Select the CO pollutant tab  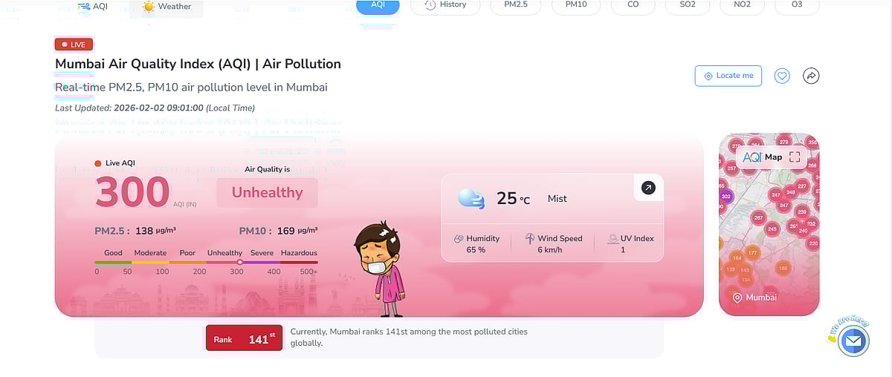click(x=633, y=5)
